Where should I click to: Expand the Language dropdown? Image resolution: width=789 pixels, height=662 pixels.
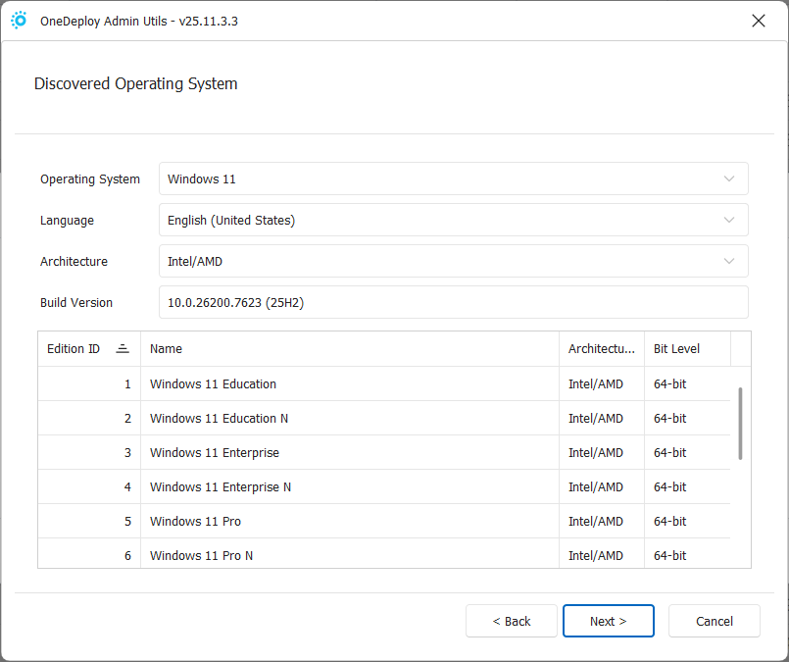pyautogui.click(x=453, y=221)
